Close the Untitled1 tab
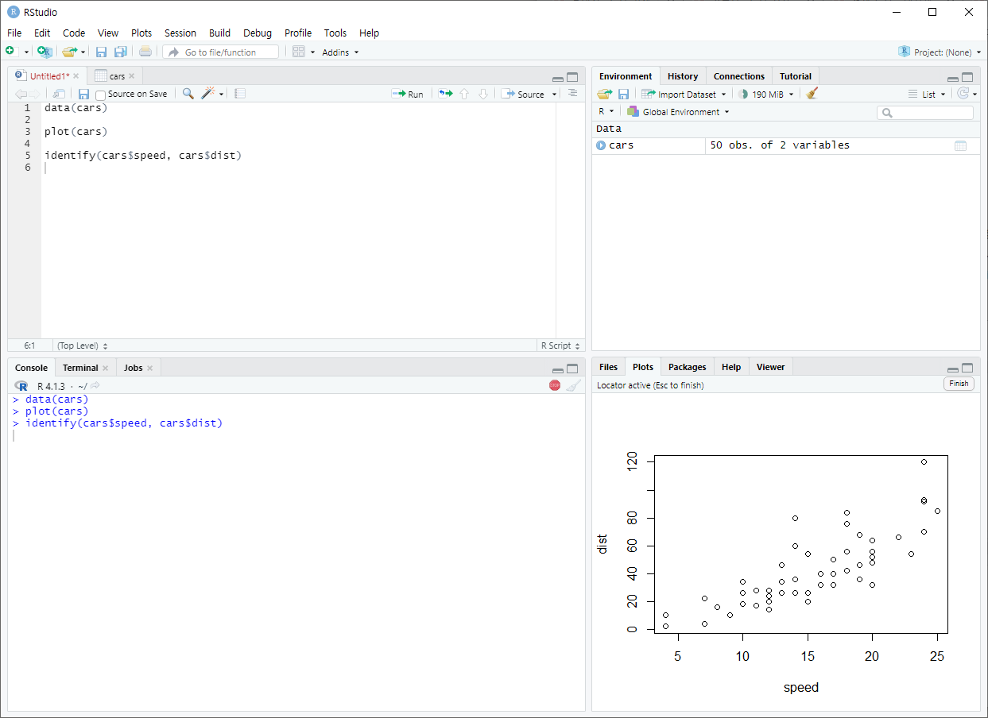 click(76, 76)
